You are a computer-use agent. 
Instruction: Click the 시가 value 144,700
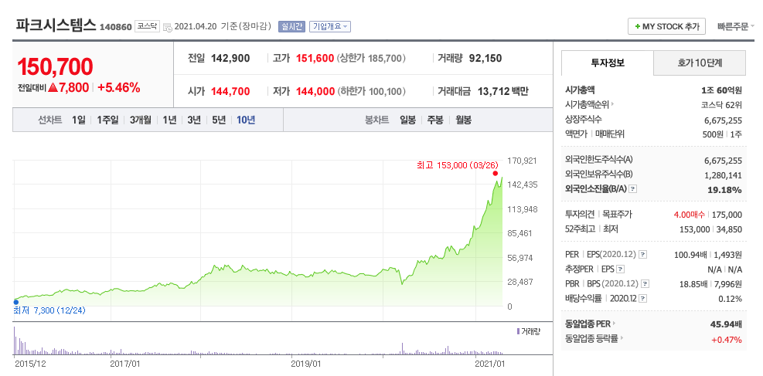[230, 91]
